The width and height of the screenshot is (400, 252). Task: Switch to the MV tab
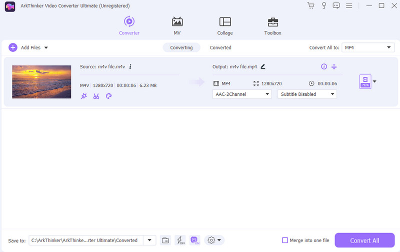[177, 25]
